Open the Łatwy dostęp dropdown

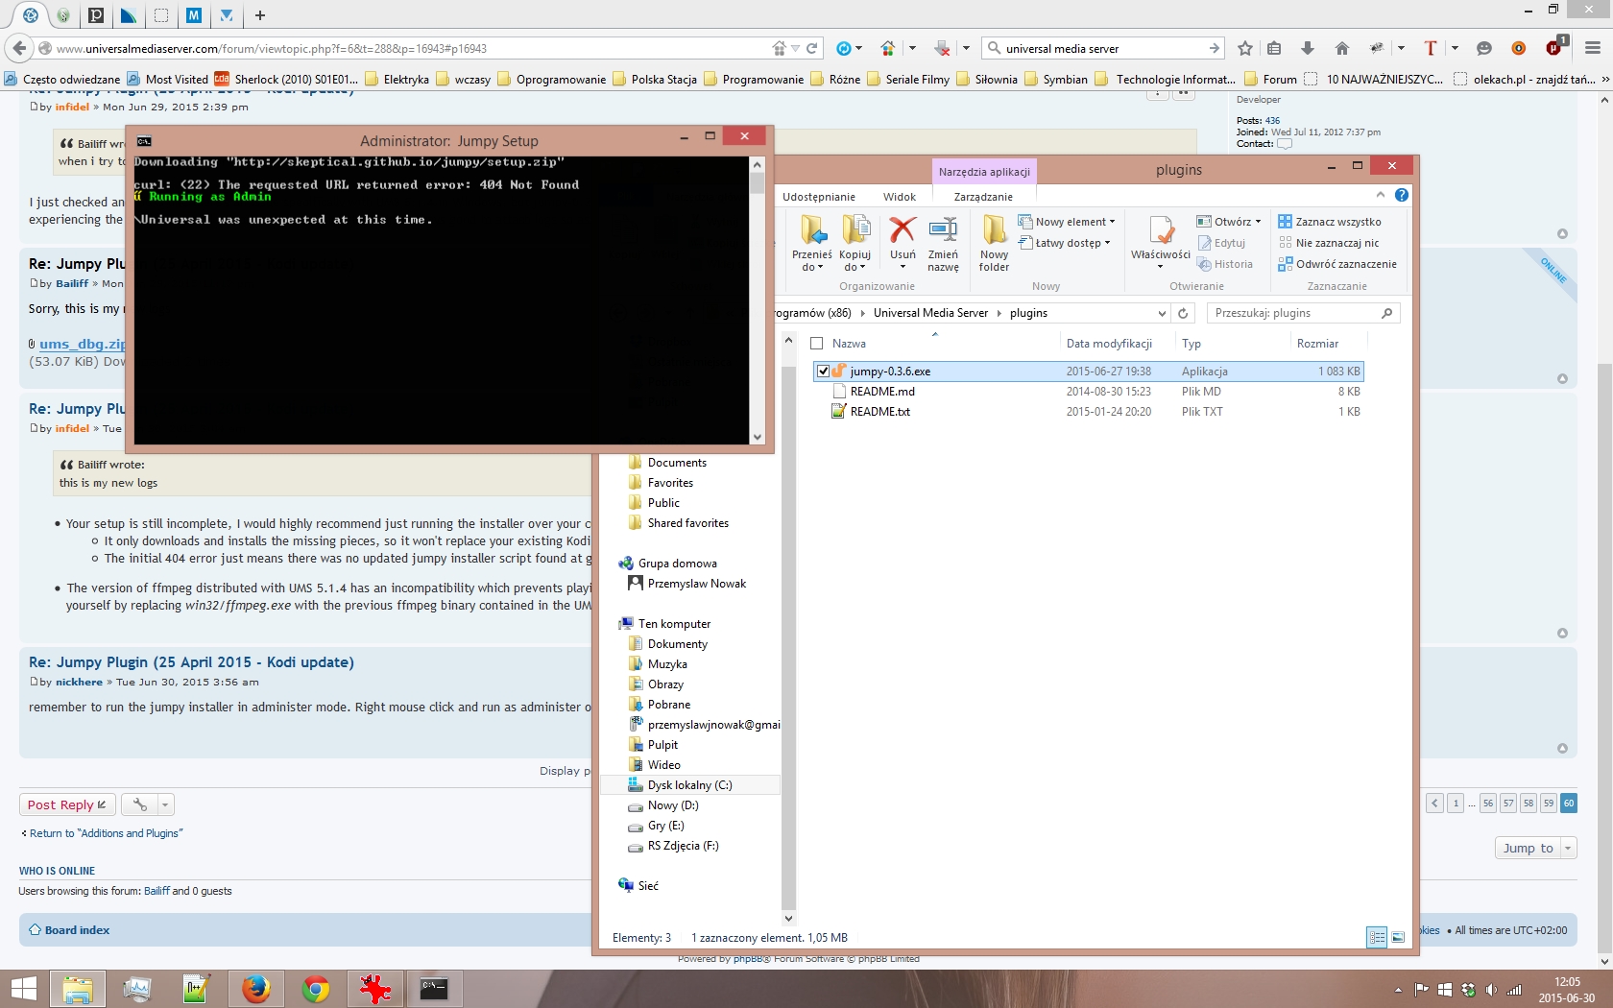(1065, 243)
